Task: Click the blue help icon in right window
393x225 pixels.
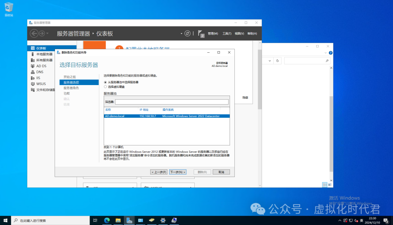Action: tap(330, 53)
